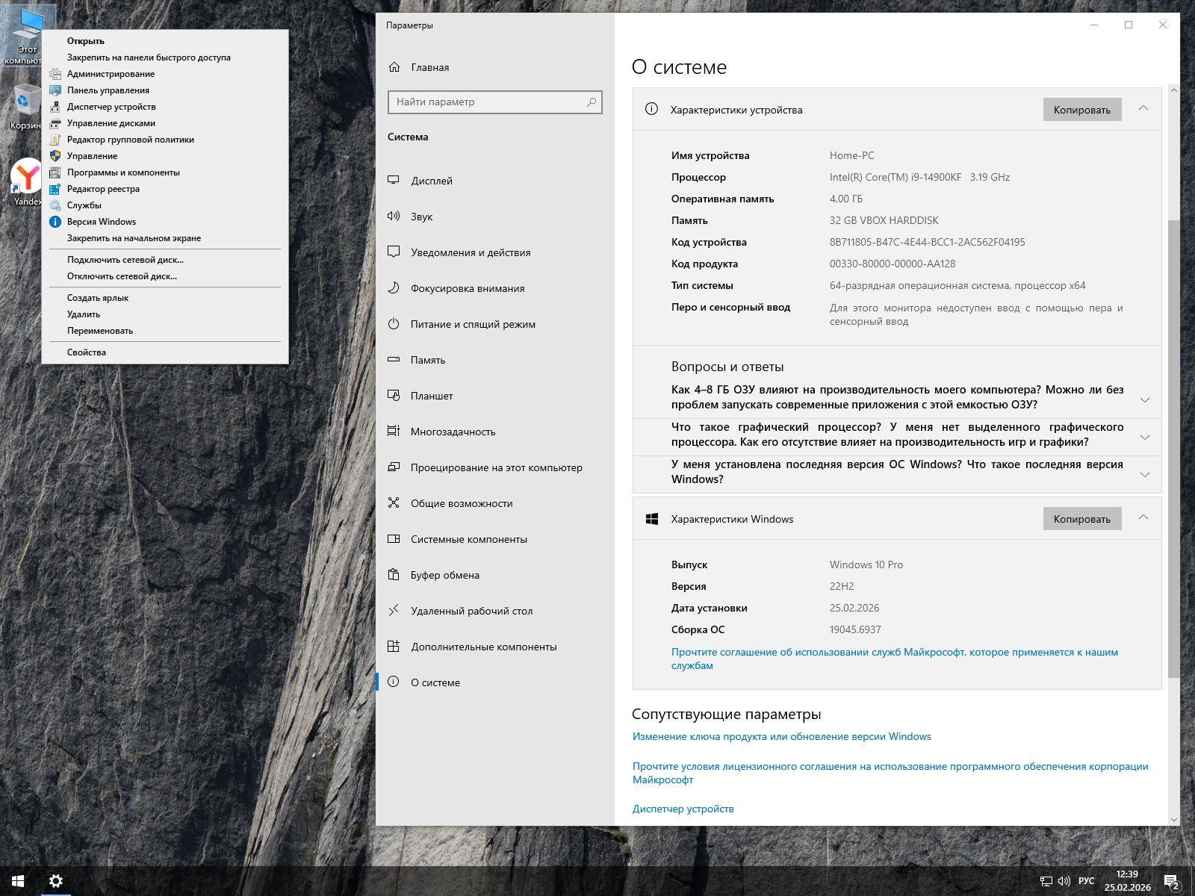This screenshot has width=1195, height=896.
Task: Collapse the Windows specifications section
Action: click(x=1143, y=518)
